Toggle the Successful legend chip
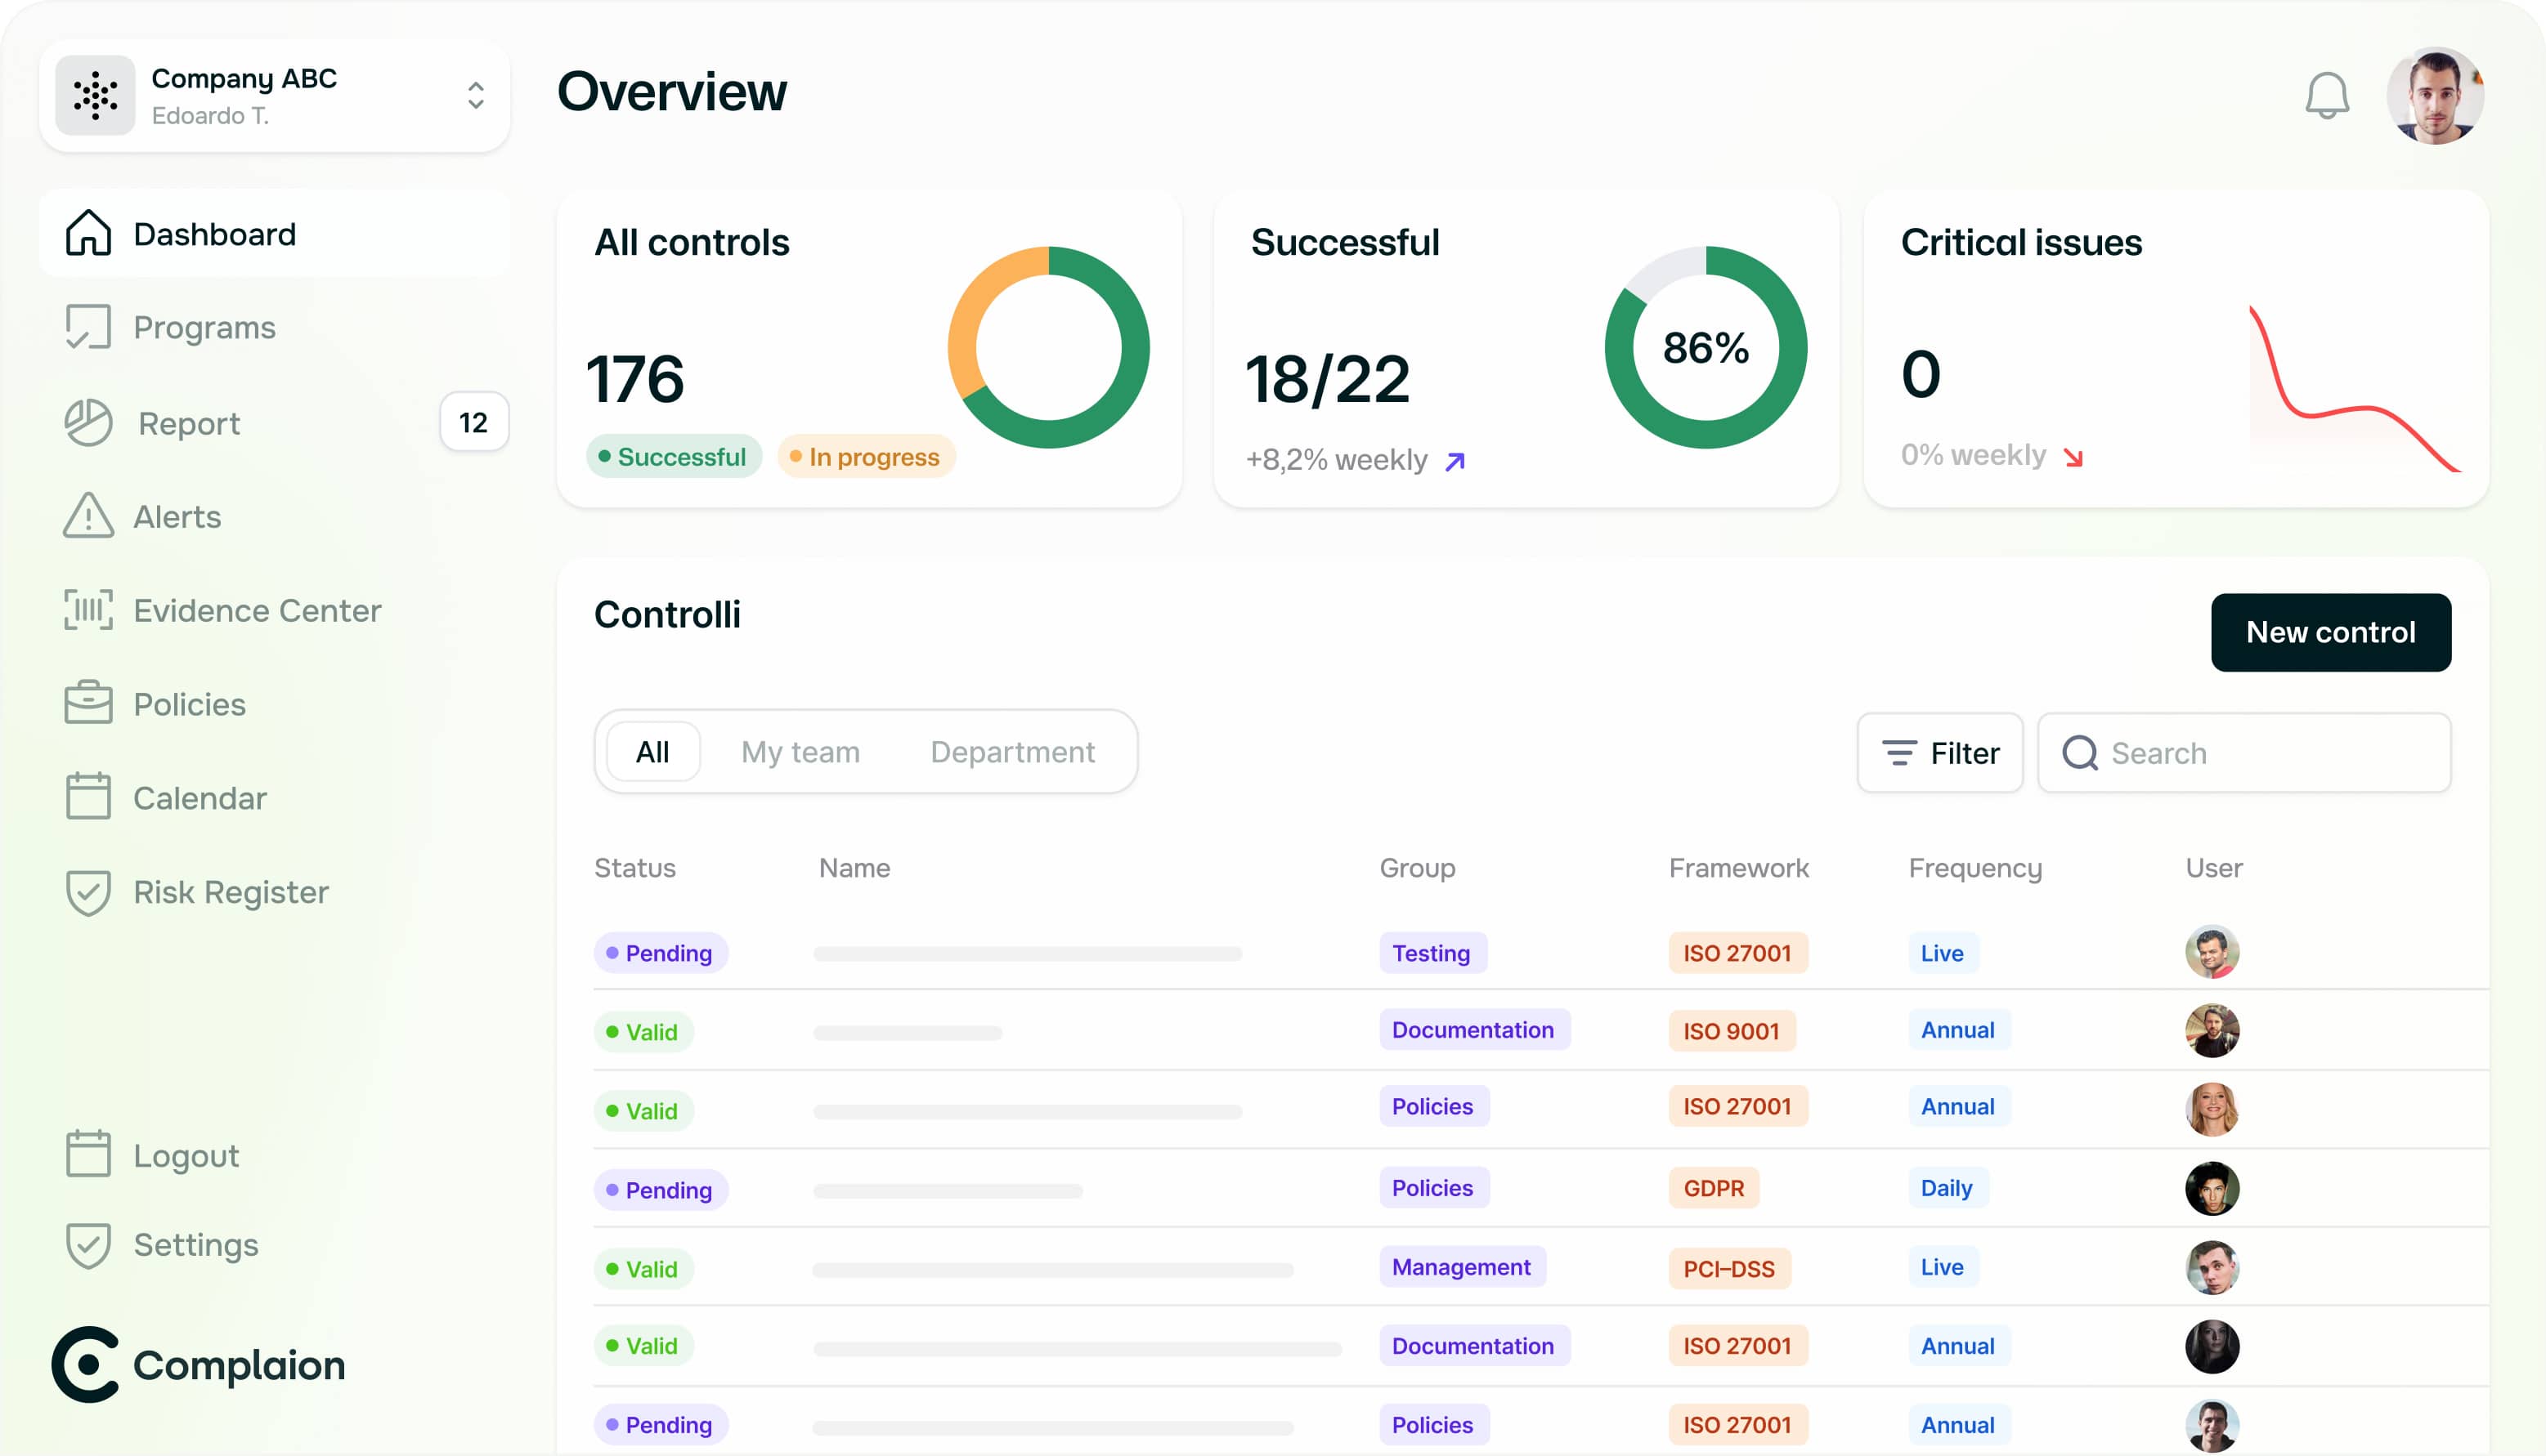This screenshot has width=2546, height=1456. (x=673, y=457)
